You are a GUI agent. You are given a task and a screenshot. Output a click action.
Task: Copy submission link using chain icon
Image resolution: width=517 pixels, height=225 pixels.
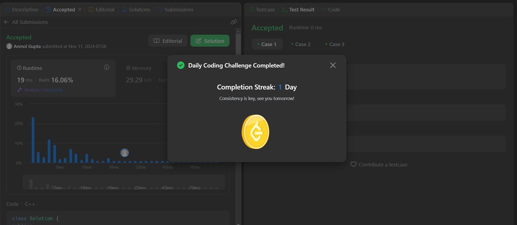234,22
